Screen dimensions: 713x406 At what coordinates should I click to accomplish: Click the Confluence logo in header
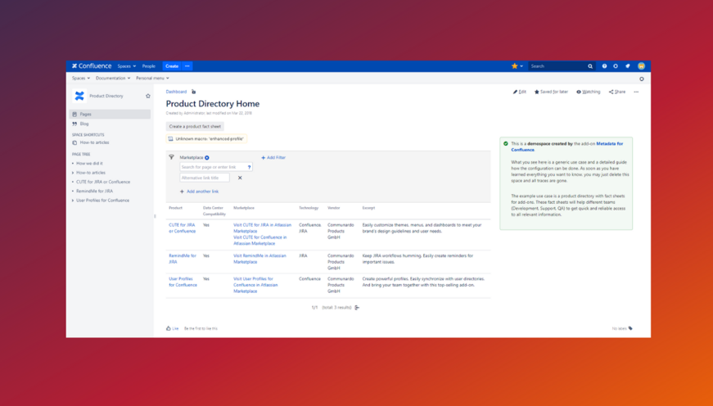(92, 66)
